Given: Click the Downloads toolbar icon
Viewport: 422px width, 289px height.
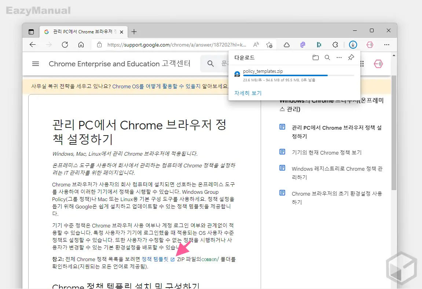Looking at the screenshot, I should pos(353,45).
